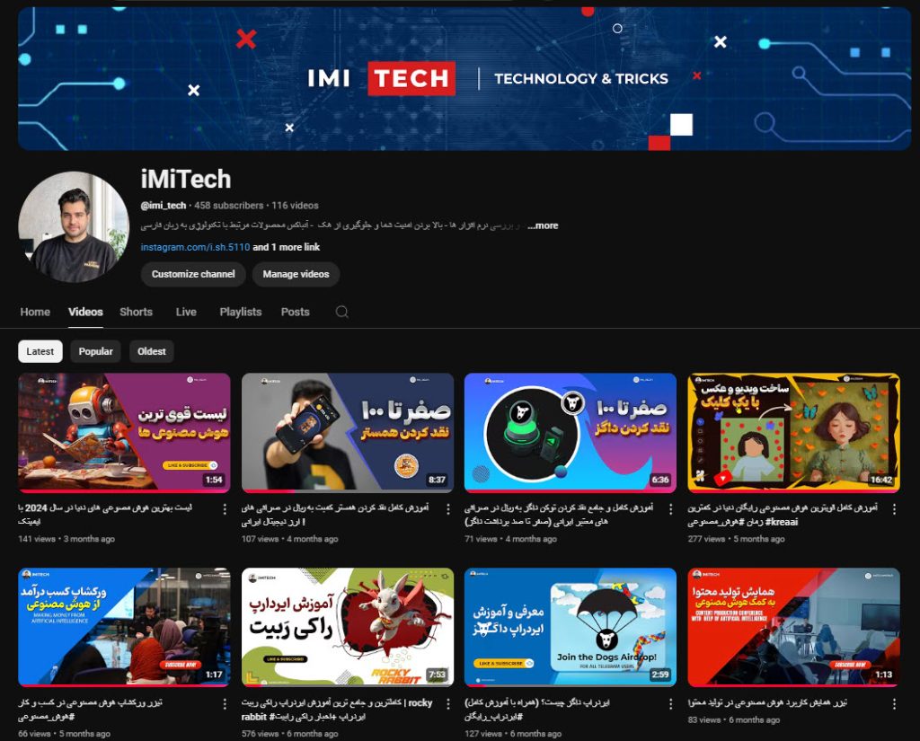The image size is (920, 741).
Task: Open three-dot menu for the 66-views video
Action: [x=224, y=703]
